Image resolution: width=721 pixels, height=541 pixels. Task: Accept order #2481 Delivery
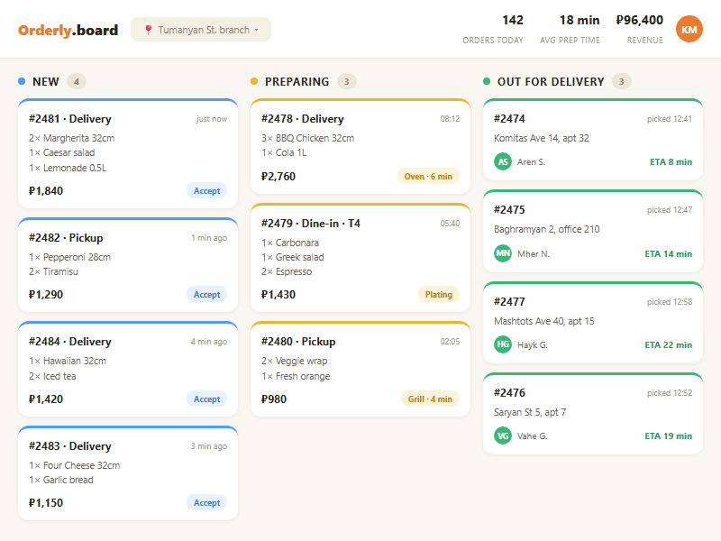206,190
